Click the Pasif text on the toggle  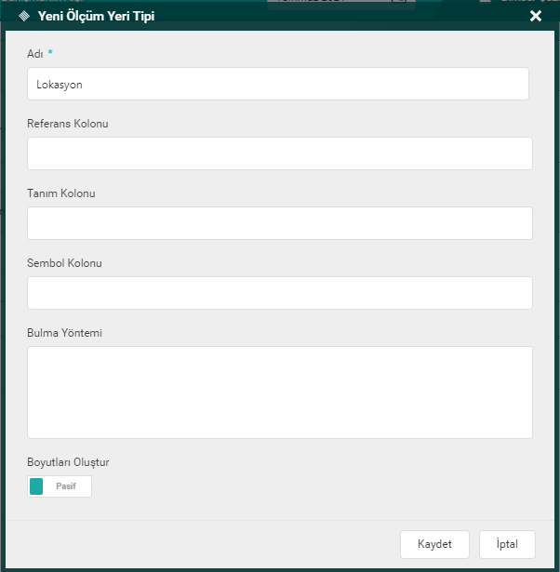coord(66,486)
